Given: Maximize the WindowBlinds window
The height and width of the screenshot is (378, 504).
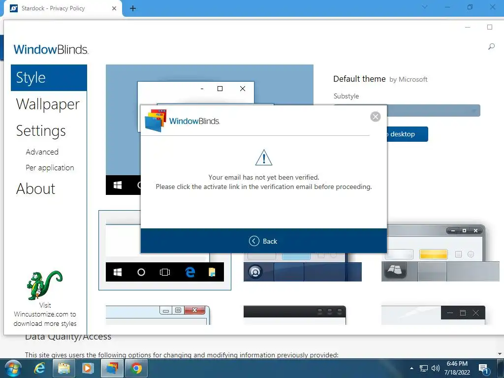Looking at the screenshot, I should click(490, 28).
